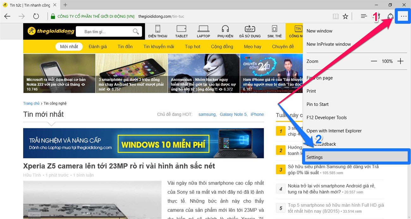Open SIM, THẺ category icon
411x219 pixels.
[x=274, y=31]
